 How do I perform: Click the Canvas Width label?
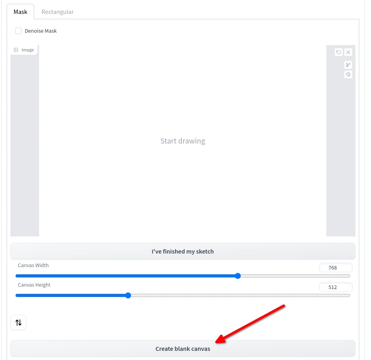pyautogui.click(x=33, y=266)
